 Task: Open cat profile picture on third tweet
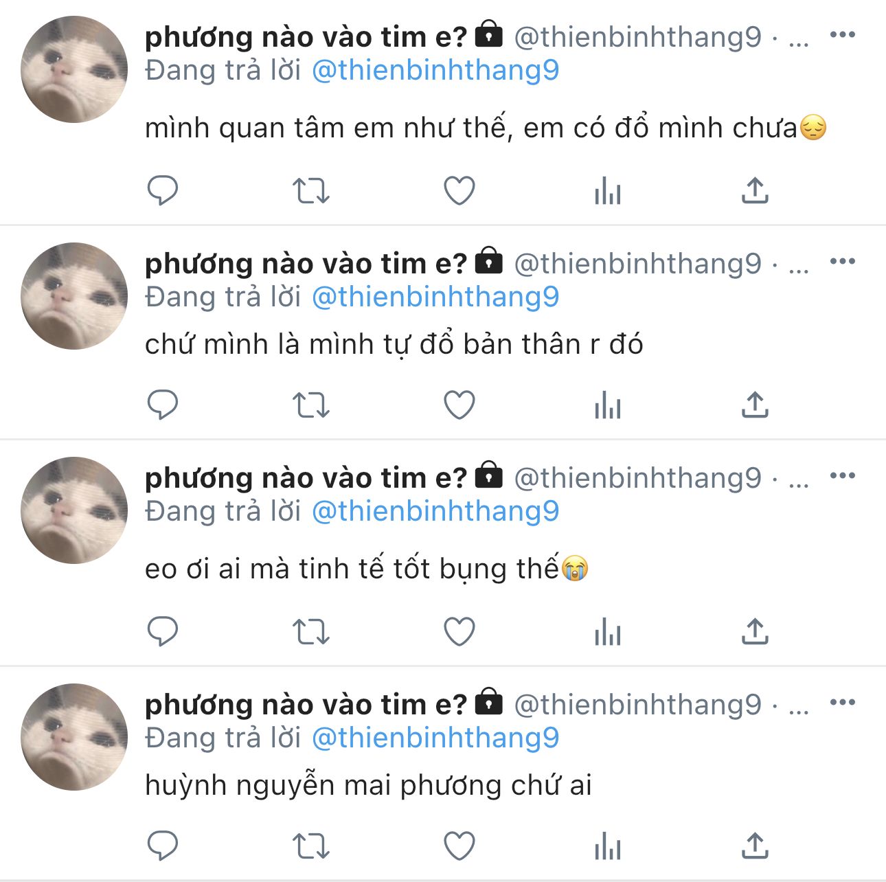tap(74, 510)
